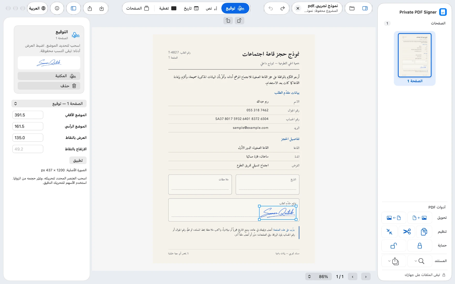Select the تغطية redaction tool

168,8
